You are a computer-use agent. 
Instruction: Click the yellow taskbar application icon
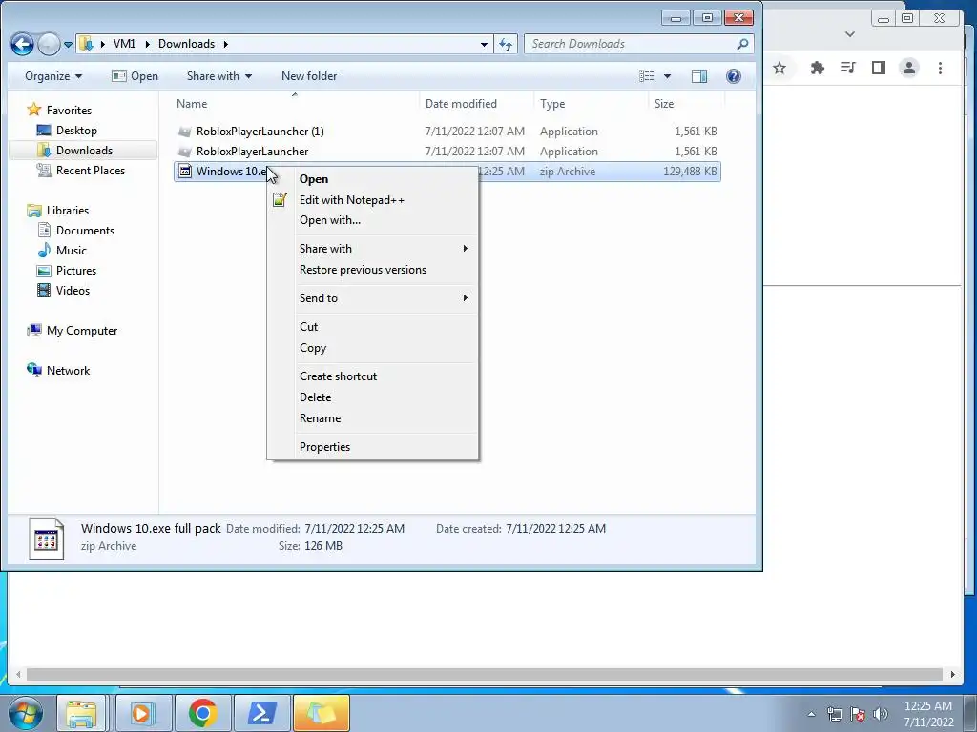(321, 713)
